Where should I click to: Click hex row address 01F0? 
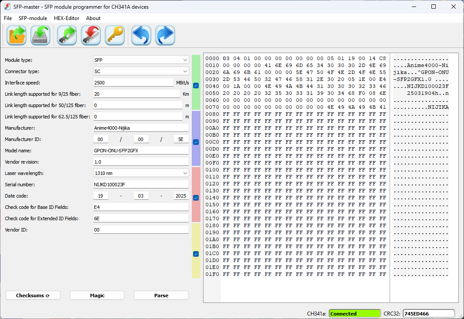point(212,274)
